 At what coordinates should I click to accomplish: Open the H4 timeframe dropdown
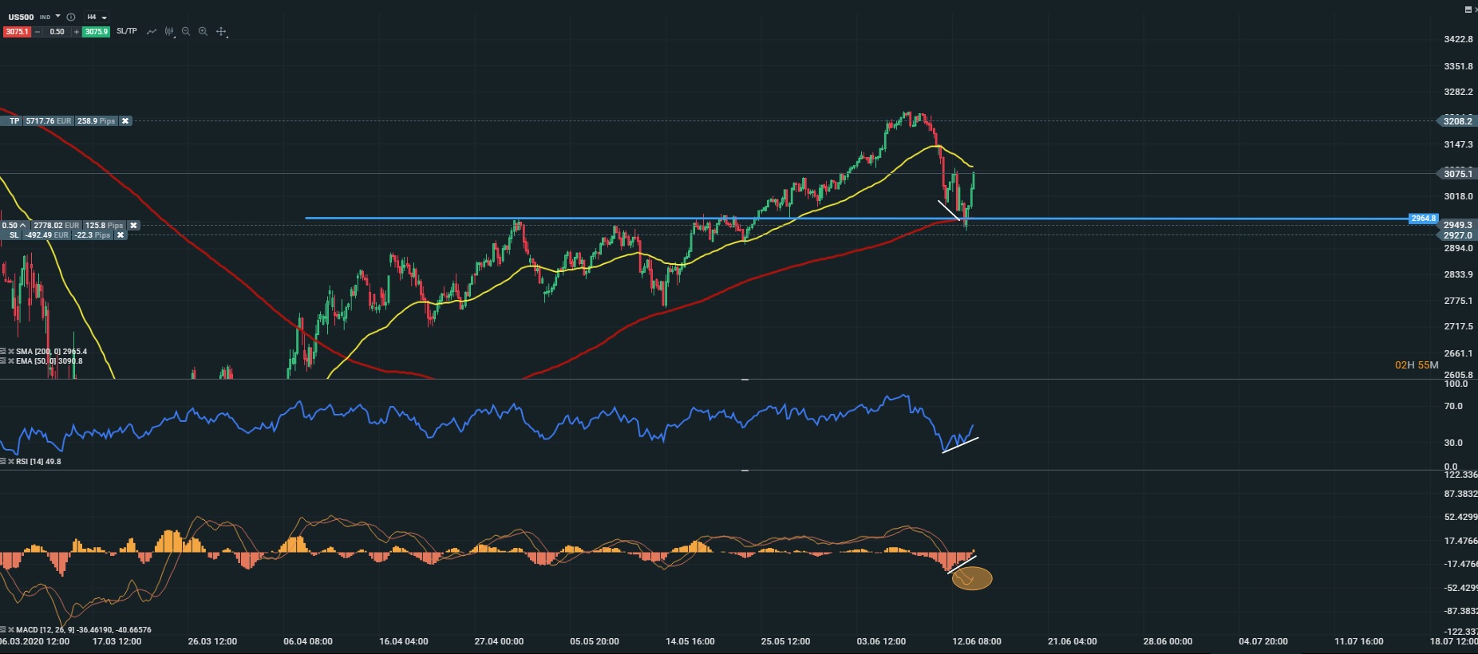tap(97, 17)
